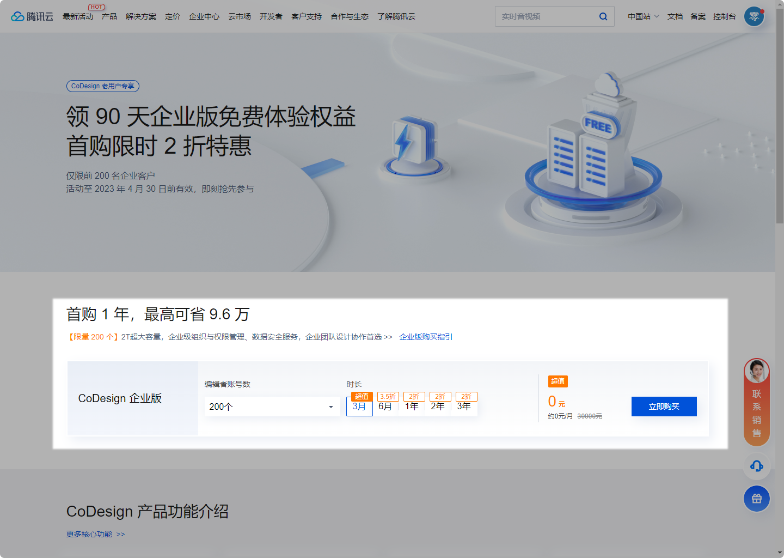Open the 合作与生态 menu
The height and width of the screenshot is (558, 784).
(350, 16)
